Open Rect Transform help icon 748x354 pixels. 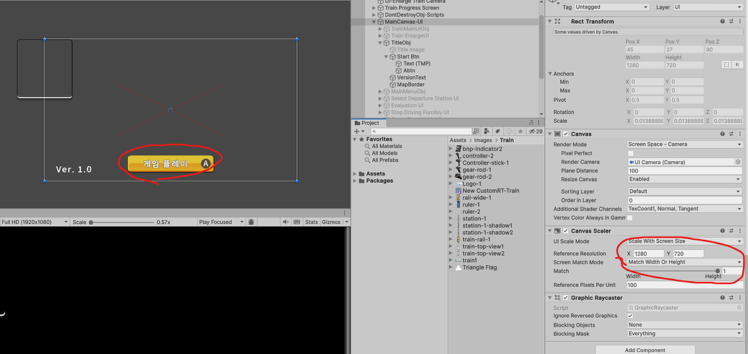pyautogui.click(x=723, y=22)
